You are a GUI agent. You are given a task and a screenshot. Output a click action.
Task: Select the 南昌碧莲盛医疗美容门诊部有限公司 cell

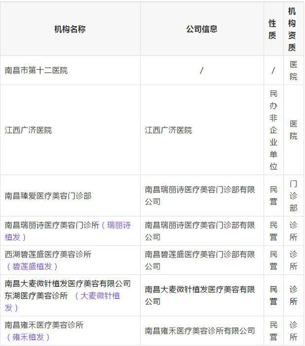click(200, 260)
